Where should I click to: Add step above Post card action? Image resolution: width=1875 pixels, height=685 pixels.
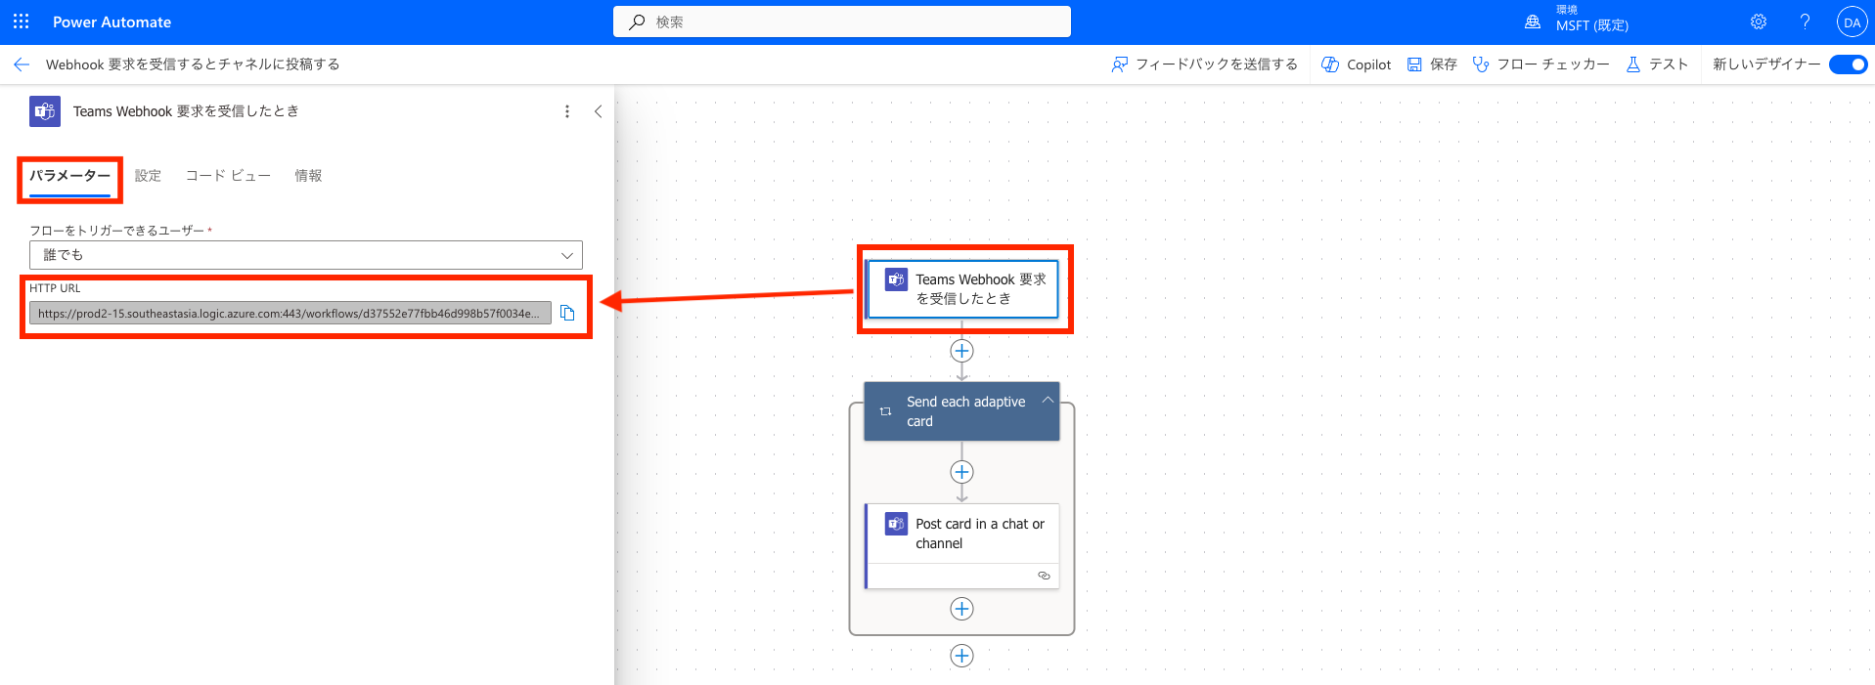962,472
